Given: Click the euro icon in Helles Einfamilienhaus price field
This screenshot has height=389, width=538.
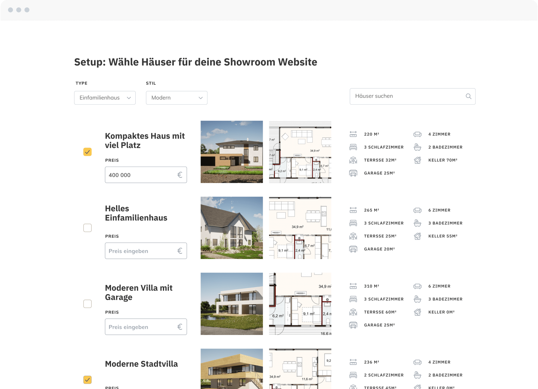Looking at the screenshot, I should click(180, 251).
